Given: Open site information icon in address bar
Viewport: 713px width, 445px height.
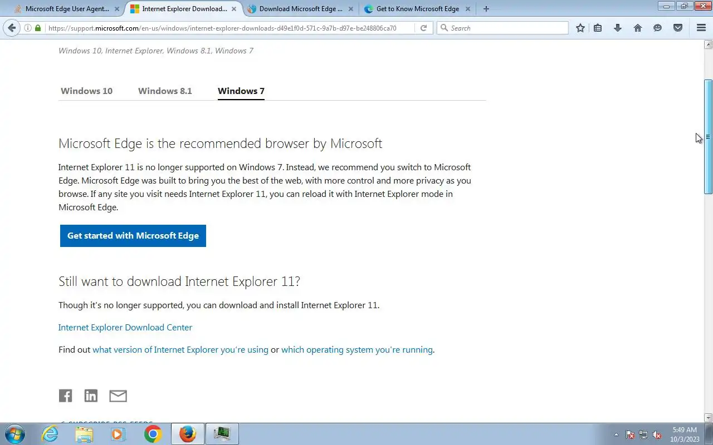Looking at the screenshot, I should (x=27, y=28).
